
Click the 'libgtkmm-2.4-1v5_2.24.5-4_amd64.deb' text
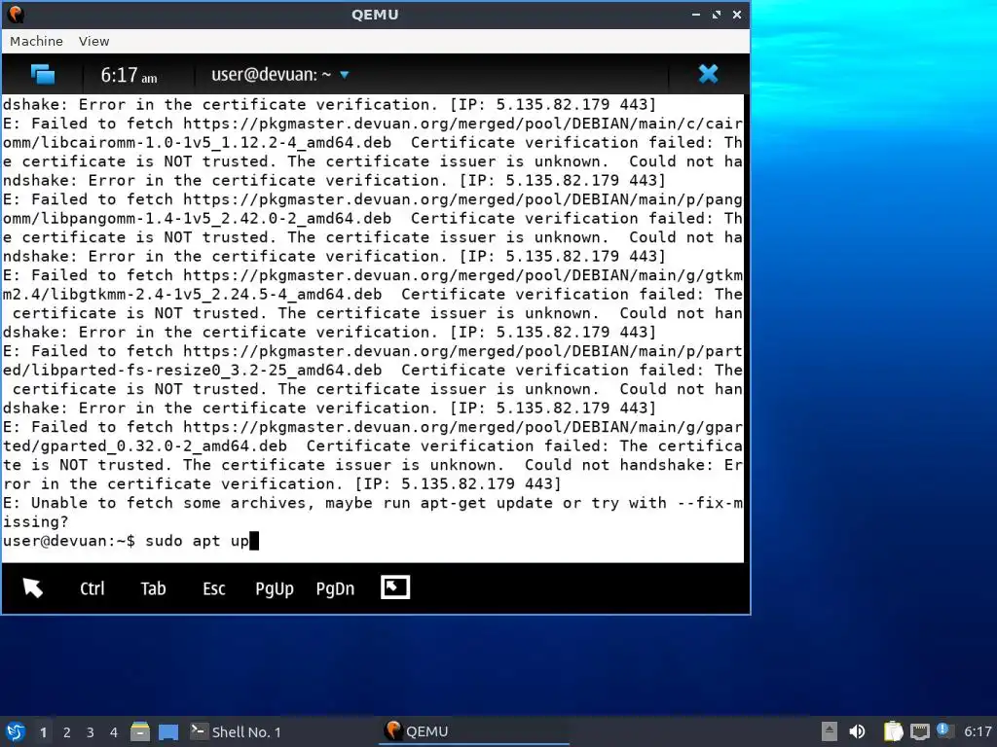click(x=216, y=295)
